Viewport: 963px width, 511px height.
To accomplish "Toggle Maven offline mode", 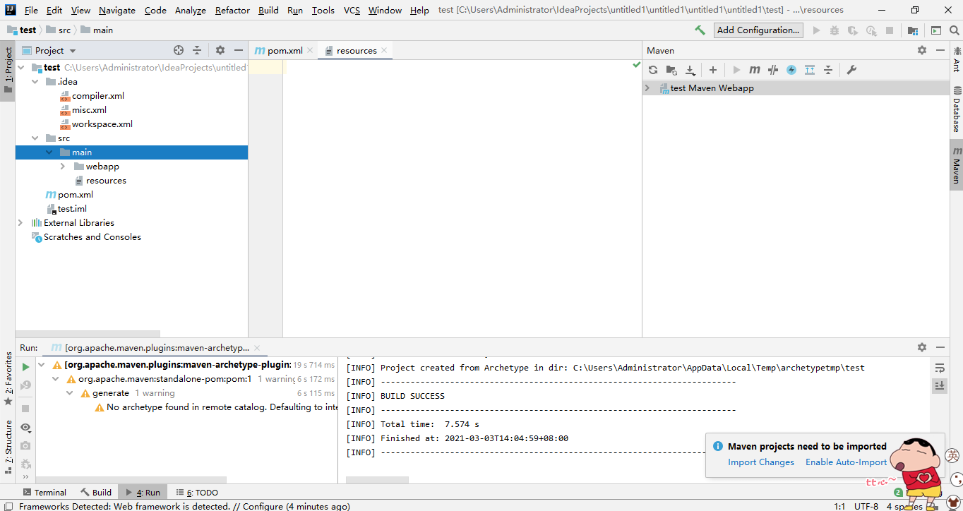I will (773, 70).
